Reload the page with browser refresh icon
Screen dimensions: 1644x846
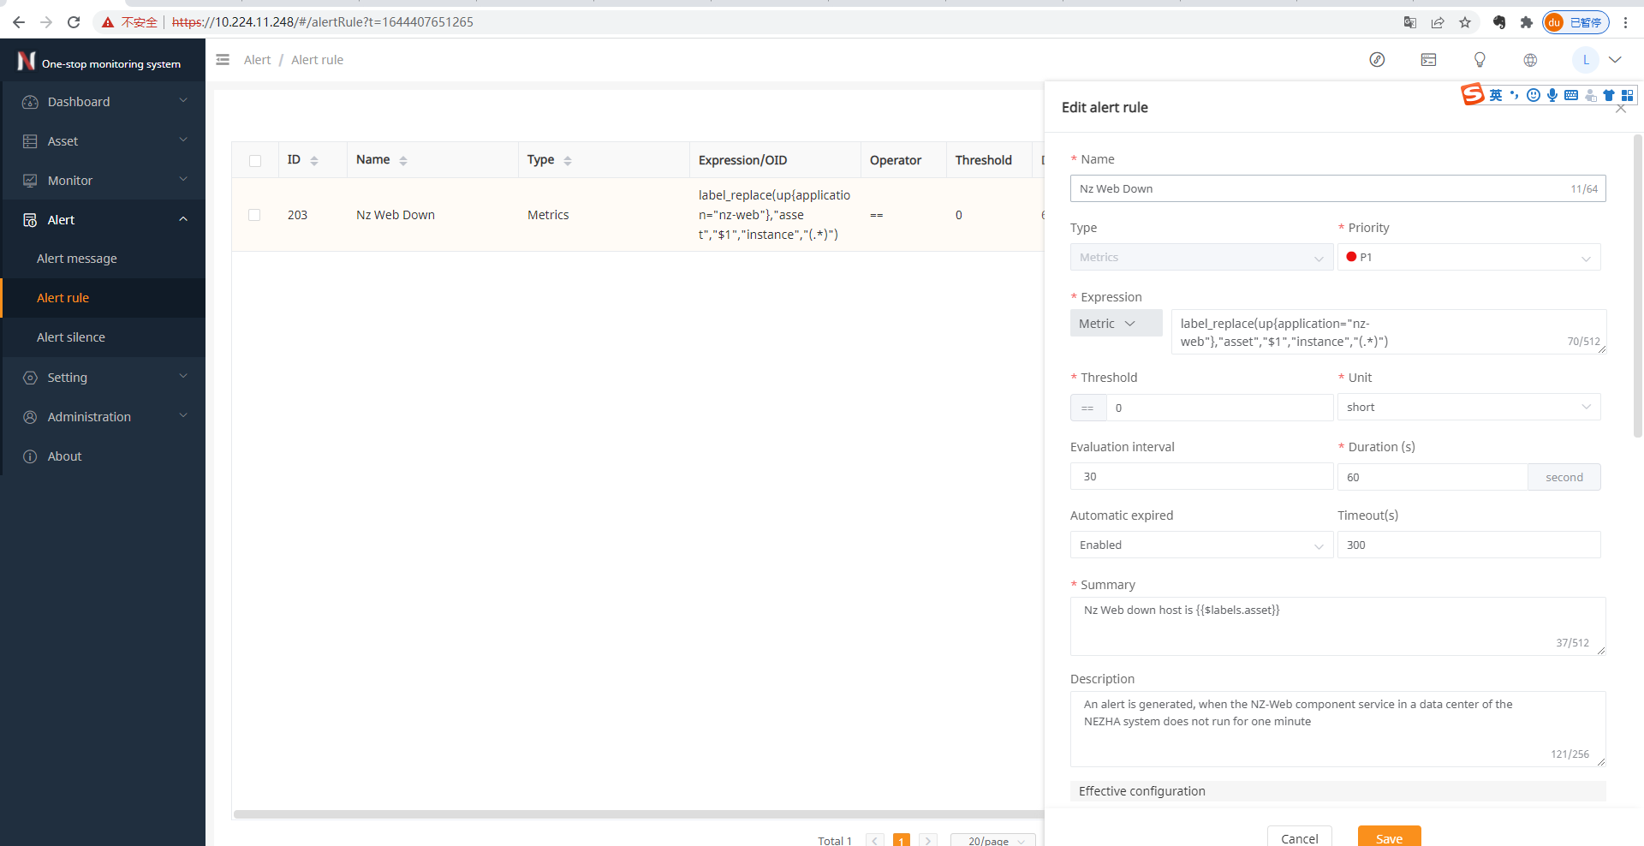click(74, 22)
